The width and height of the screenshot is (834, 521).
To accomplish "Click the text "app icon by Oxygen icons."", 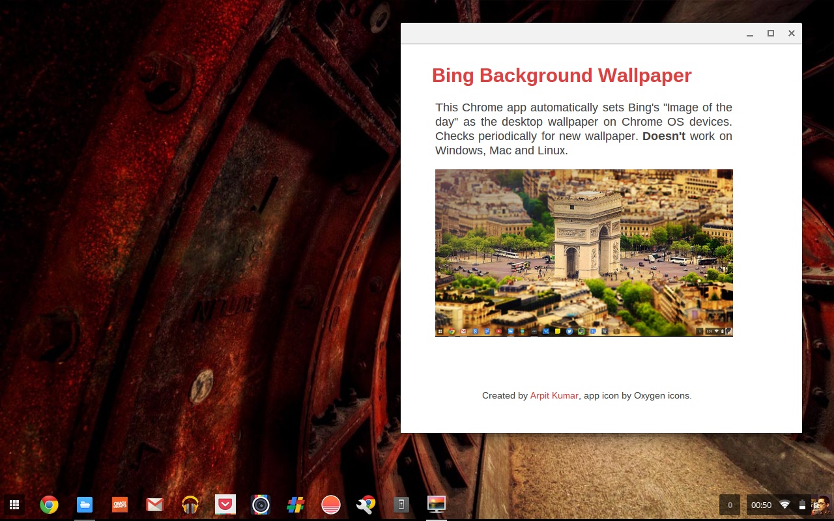I will (x=638, y=395).
